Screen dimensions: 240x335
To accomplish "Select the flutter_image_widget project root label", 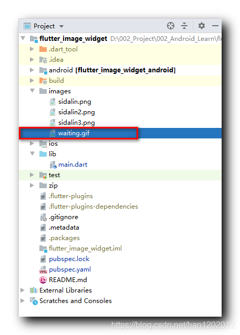I will coord(73,39).
